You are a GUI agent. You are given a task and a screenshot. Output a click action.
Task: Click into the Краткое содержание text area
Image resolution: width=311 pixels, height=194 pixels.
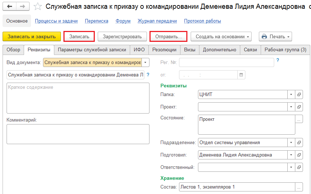pyautogui.click(x=78, y=98)
